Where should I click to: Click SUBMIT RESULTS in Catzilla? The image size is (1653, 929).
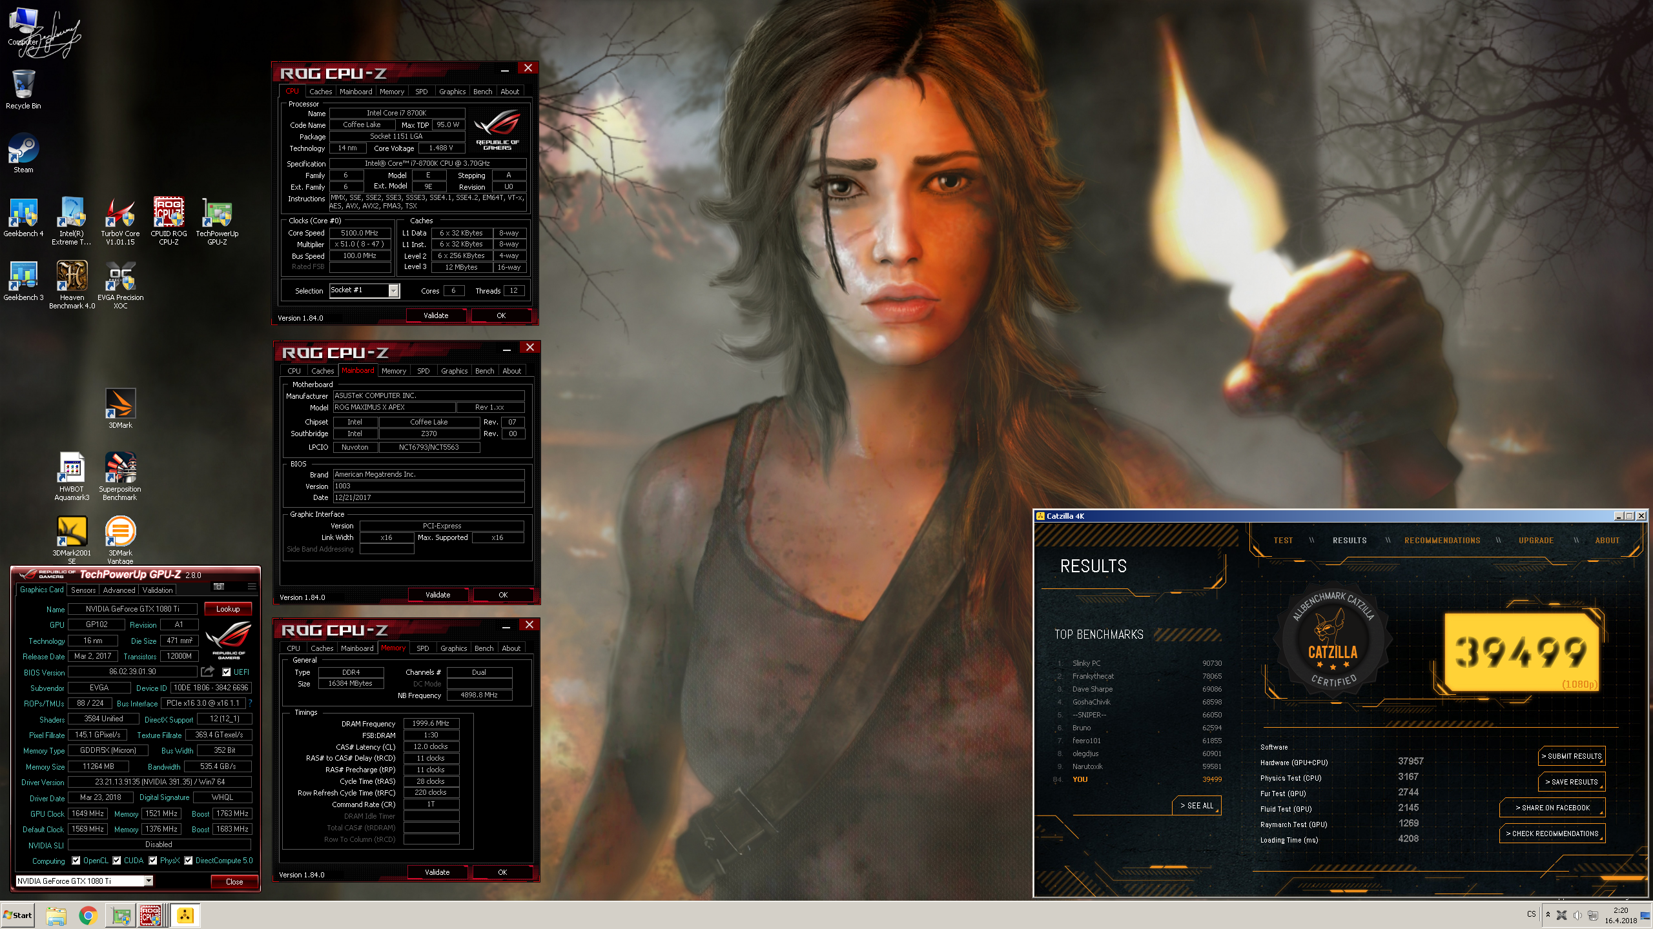pos(1571,756)
